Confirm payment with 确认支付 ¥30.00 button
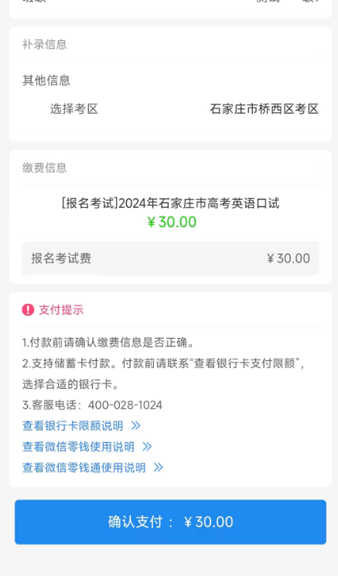Viewport: 338px width, 576px height. 170,522
